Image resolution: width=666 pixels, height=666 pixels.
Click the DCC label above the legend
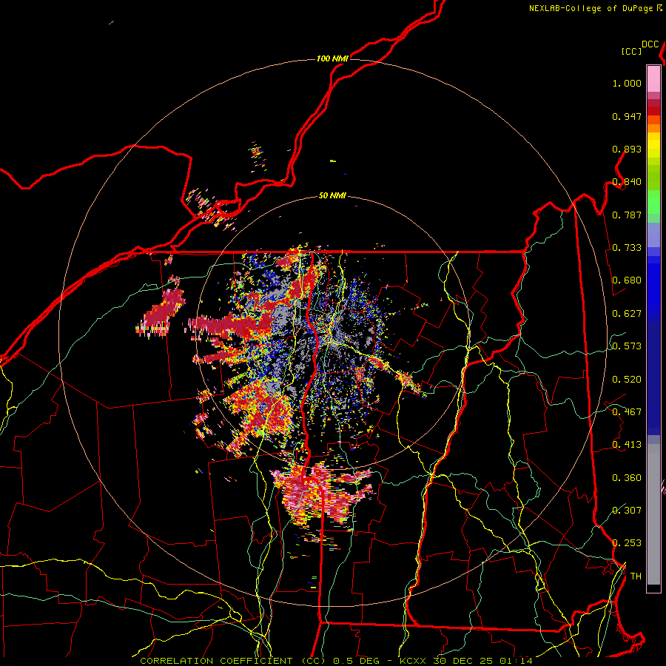(650, 44)
